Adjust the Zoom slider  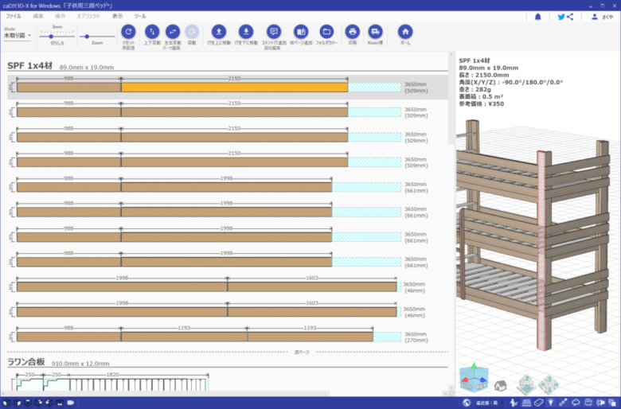click(97, 37)
